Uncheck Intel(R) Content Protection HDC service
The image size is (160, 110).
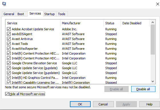click(9, 58)
